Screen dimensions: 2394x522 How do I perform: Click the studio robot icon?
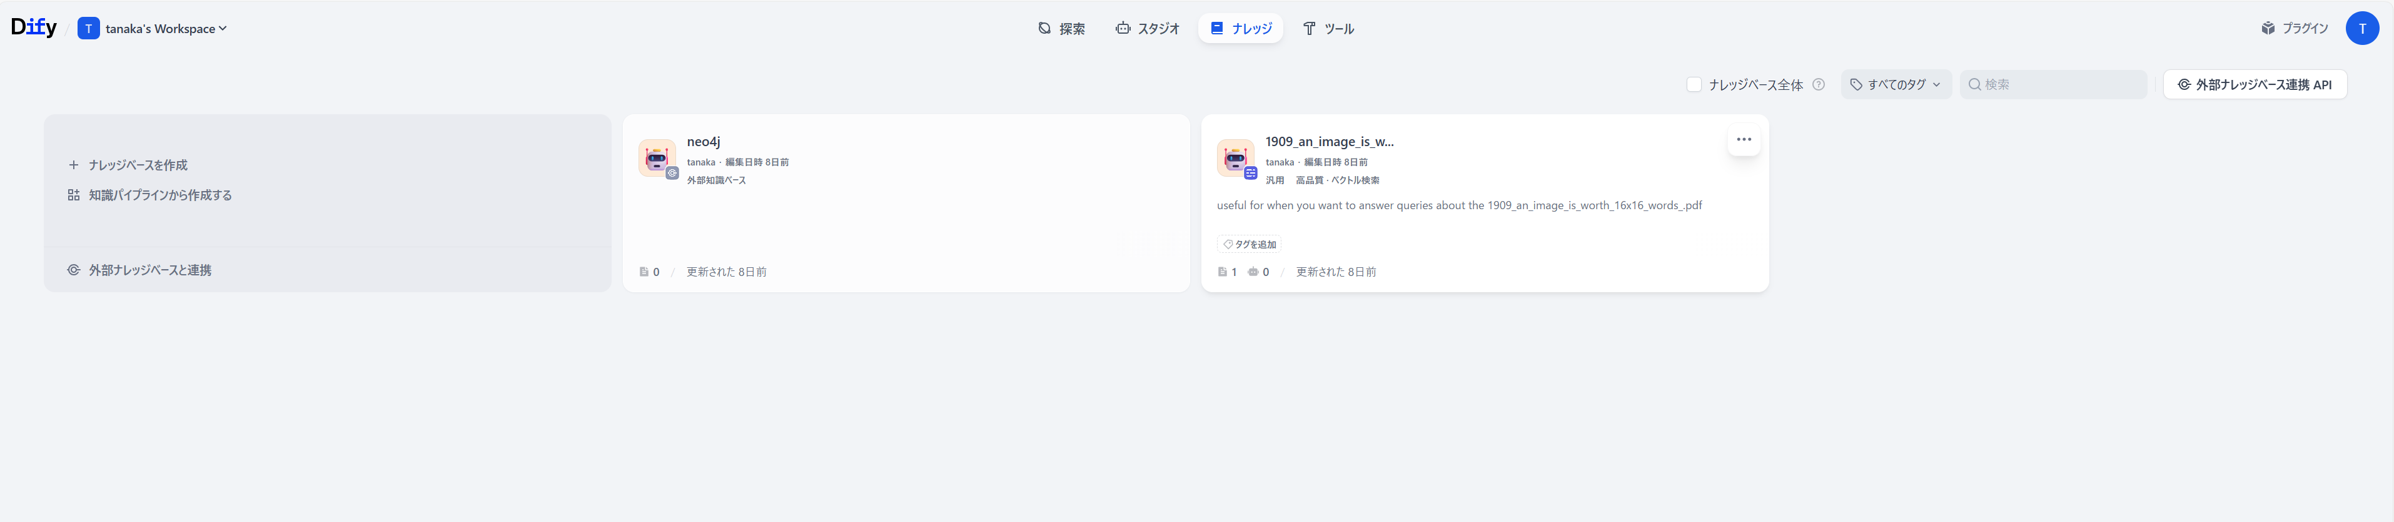[1123, 29]
